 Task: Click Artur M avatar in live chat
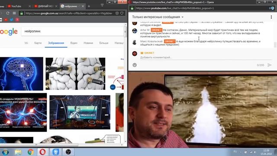coord(135,31)
